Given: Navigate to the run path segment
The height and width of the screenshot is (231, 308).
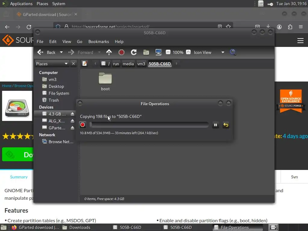Looking at the screenshot, I should [x=116, y=64].
